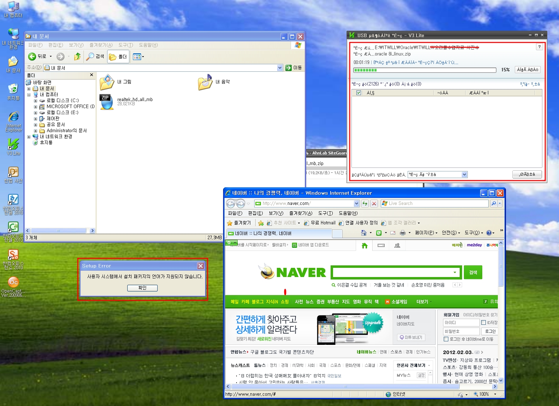
Task: Click the IE read-mail icon in command bar
Action: [x=393, y=233]
